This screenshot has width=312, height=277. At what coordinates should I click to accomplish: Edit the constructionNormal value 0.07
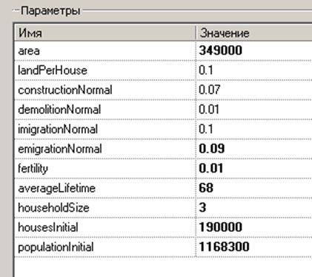(209, 90)
